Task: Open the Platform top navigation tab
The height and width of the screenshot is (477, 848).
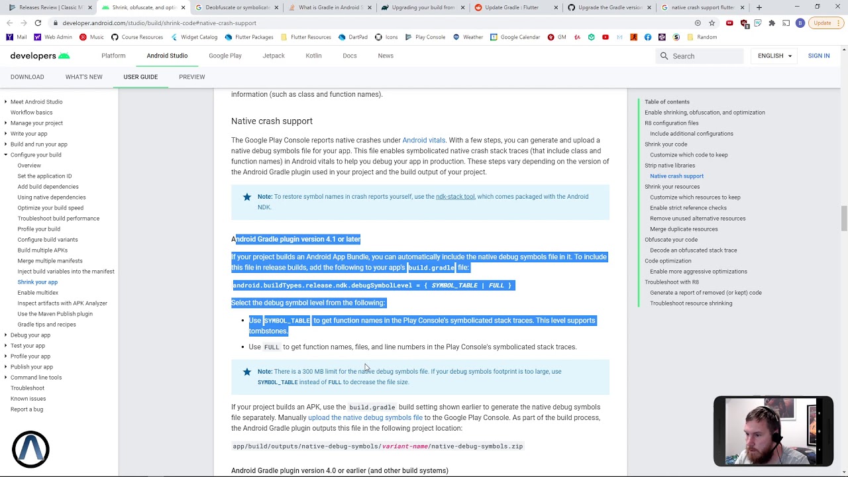Action: (113, 56)
